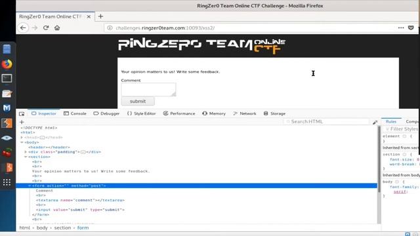Collapse the body node in markup tree
The image size is (420, 236).
pyautogui.click(x=22, y=142)
